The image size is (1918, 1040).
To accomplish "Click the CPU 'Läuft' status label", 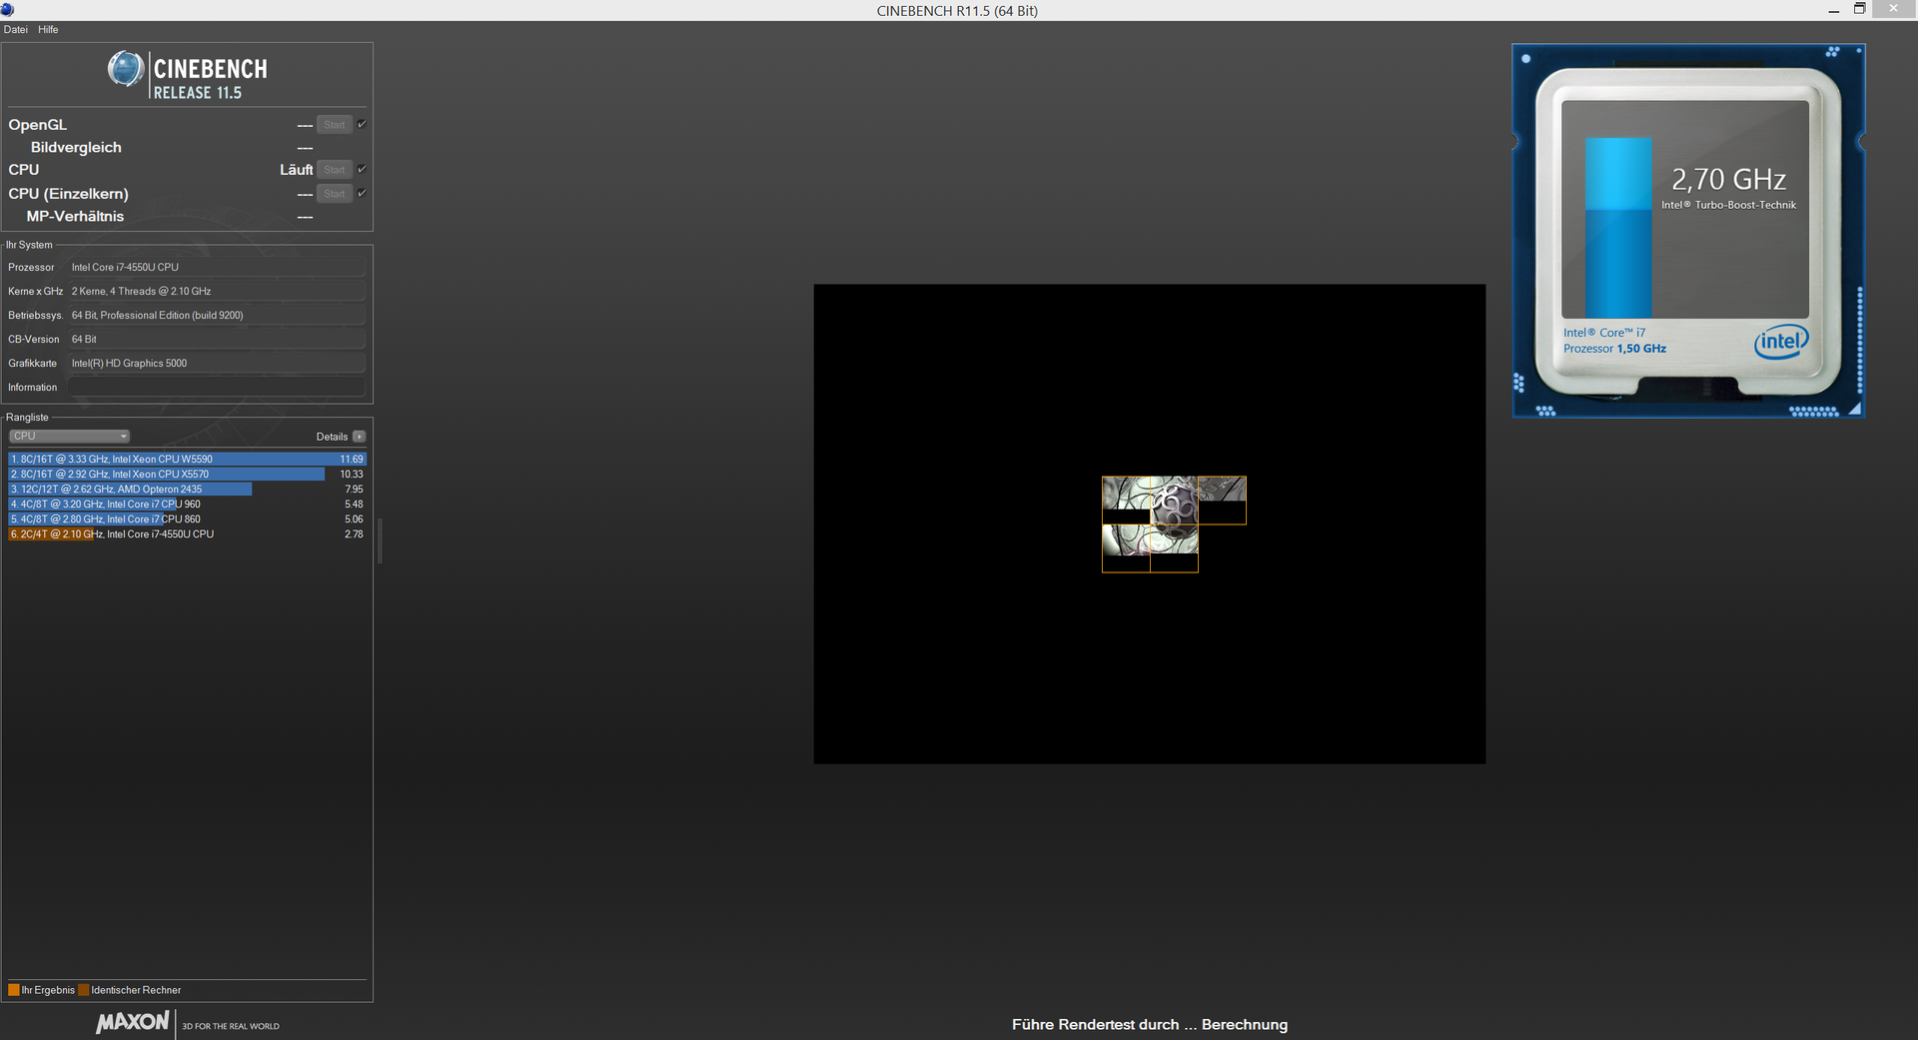I will (296, 170).
